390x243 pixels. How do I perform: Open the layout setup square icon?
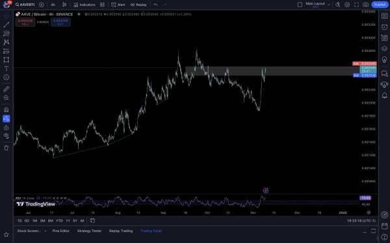tap(300, 5)
